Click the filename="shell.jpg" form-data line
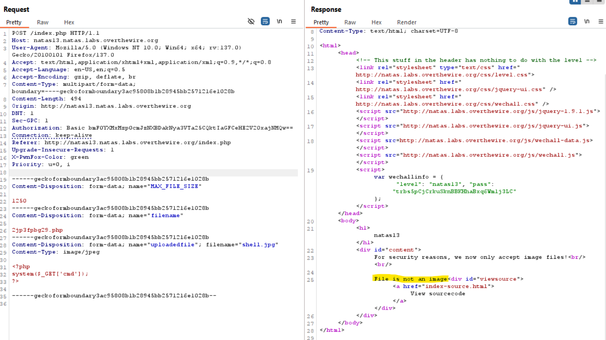Screen dimensions: 606x340 (x=145, y=245)
